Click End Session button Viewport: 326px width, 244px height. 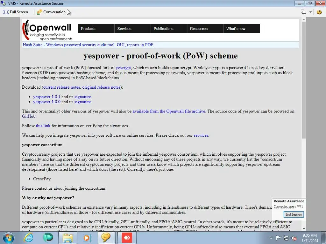(293, 214)
